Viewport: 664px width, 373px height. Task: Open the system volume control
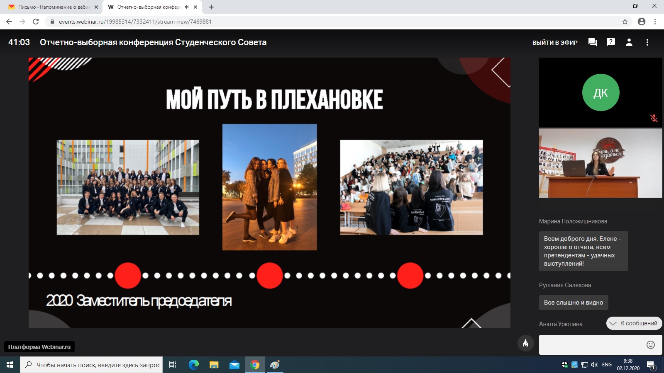[x=594, y=365]
